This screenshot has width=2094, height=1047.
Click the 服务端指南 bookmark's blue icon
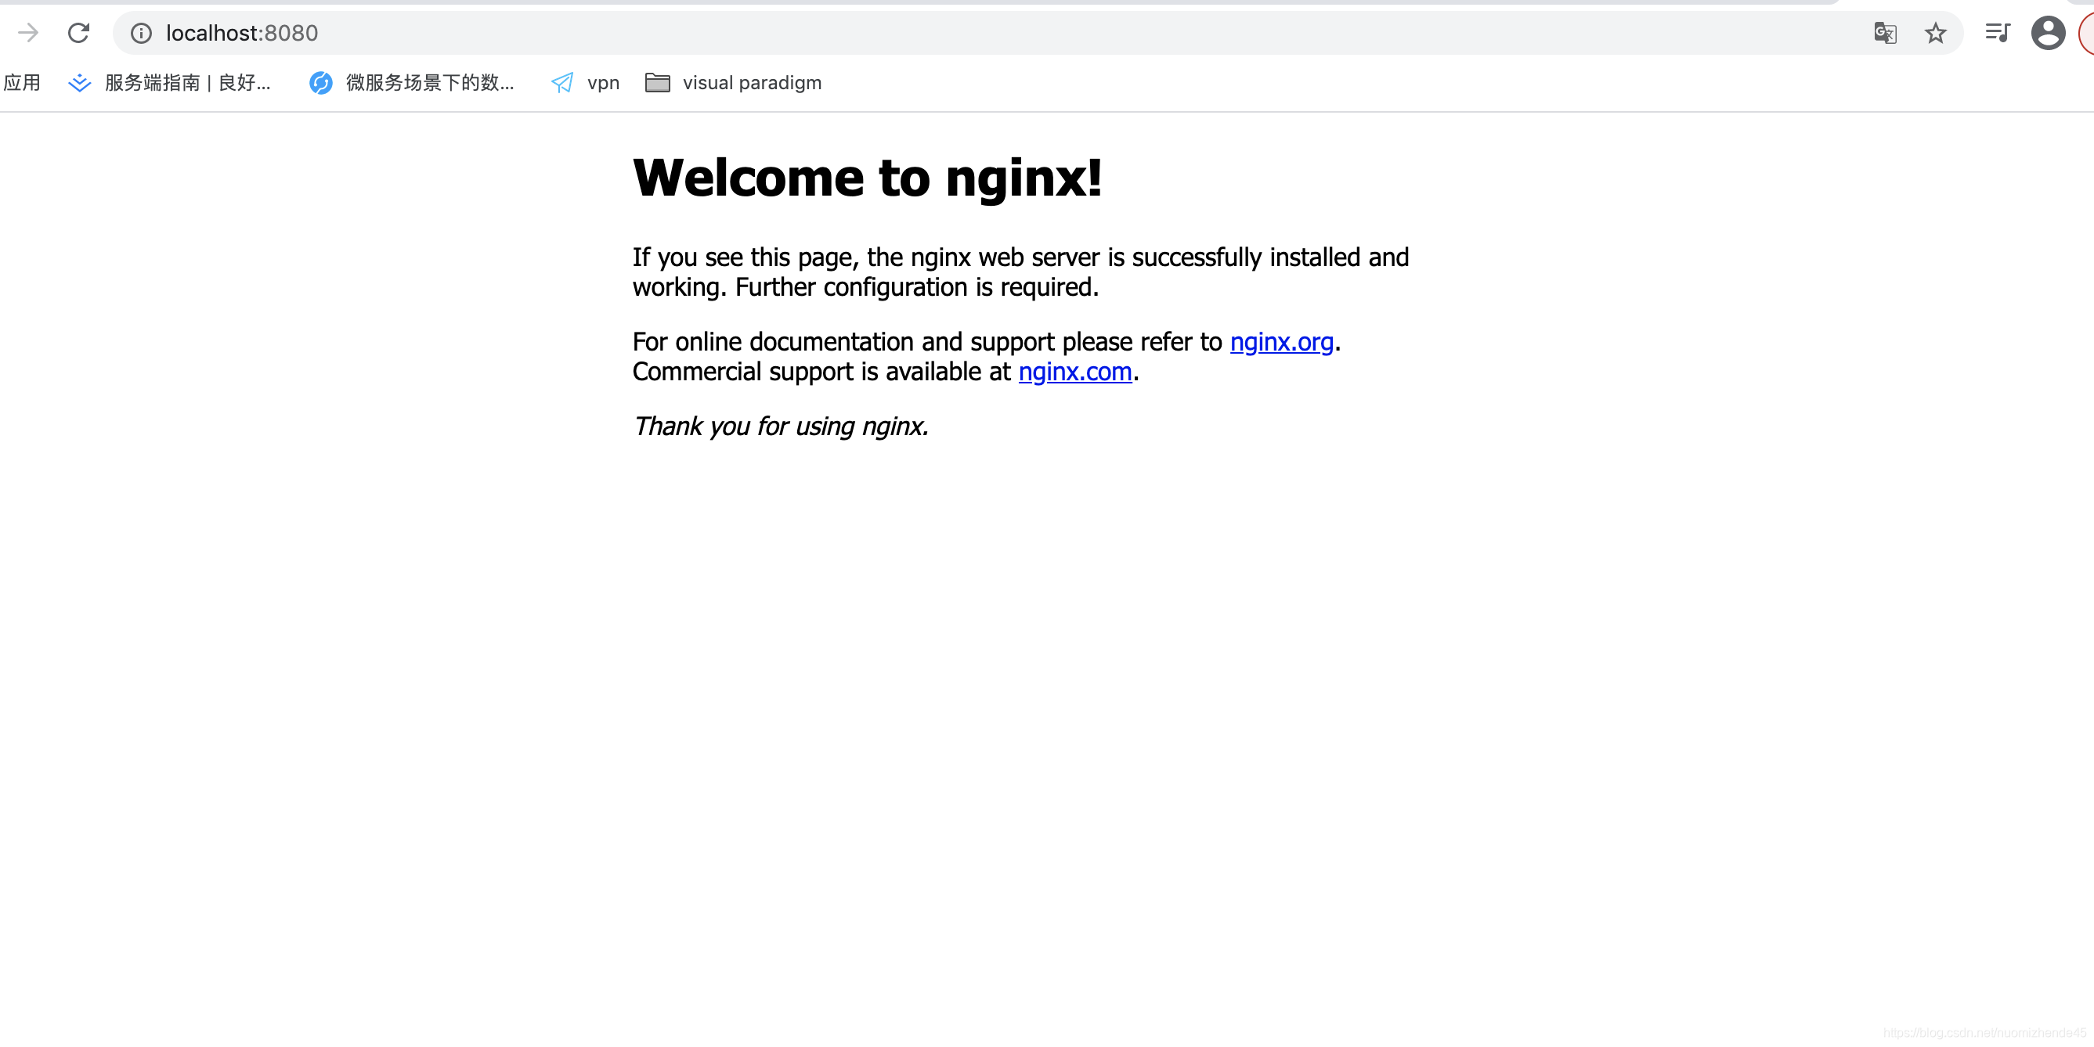click(x=79, y=83)
